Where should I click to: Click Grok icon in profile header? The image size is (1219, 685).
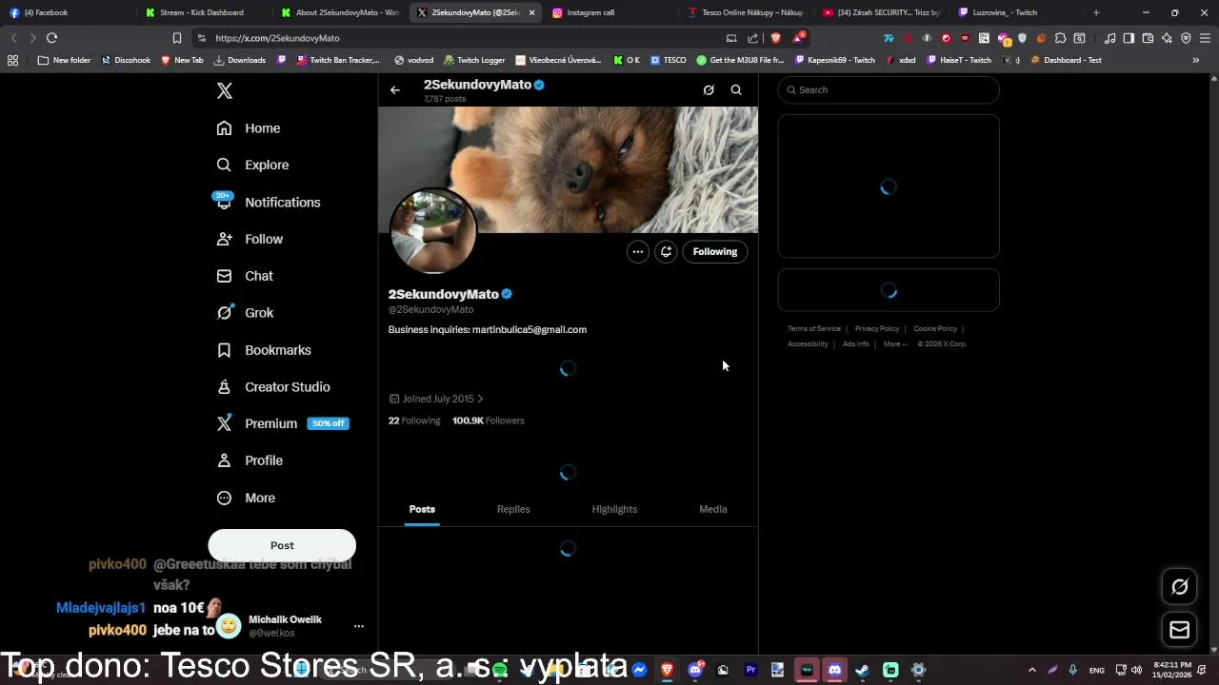(709, 89)
